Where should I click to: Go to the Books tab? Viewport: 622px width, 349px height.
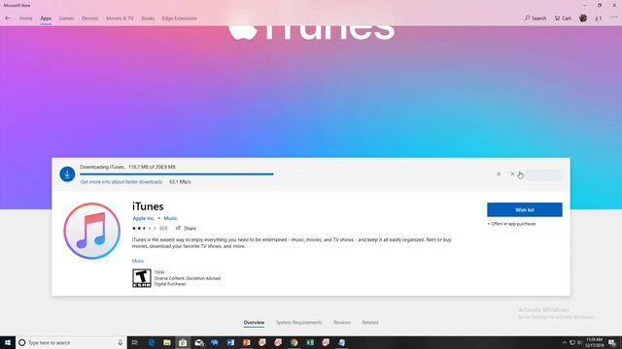pyautogui.click(x=148, y=18)
